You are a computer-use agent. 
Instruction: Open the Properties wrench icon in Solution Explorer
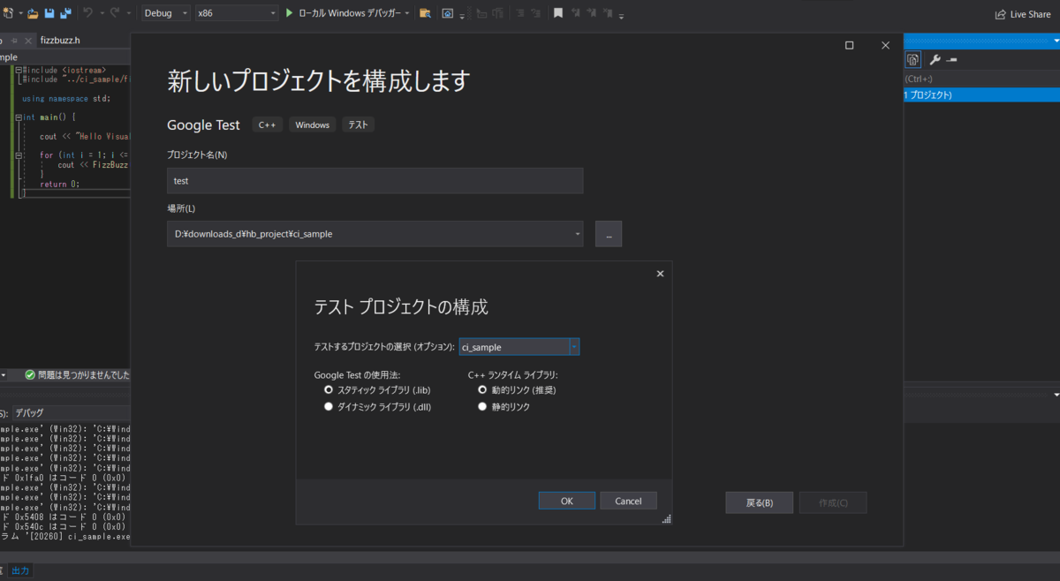pos(935,59)
